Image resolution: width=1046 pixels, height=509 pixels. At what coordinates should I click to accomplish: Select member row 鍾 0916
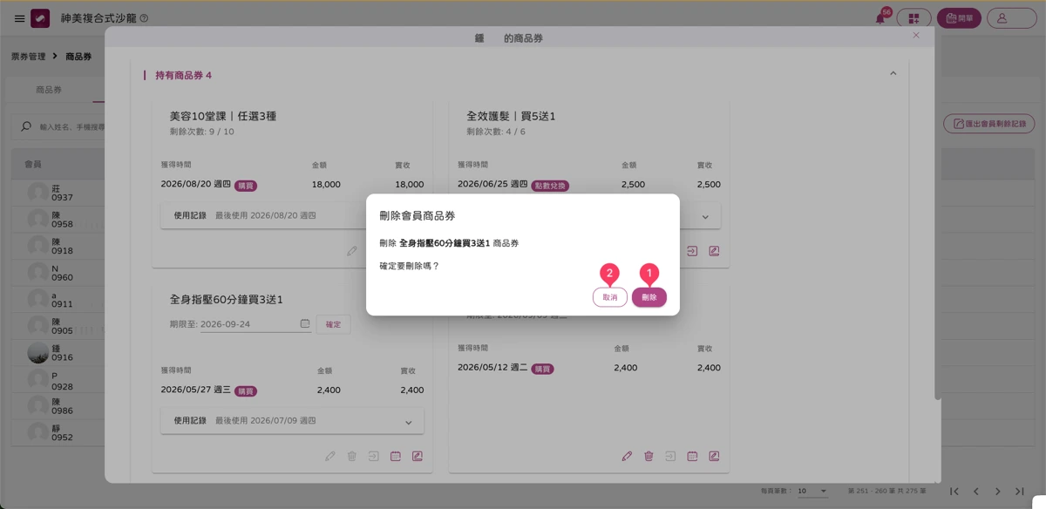[58, 352]
